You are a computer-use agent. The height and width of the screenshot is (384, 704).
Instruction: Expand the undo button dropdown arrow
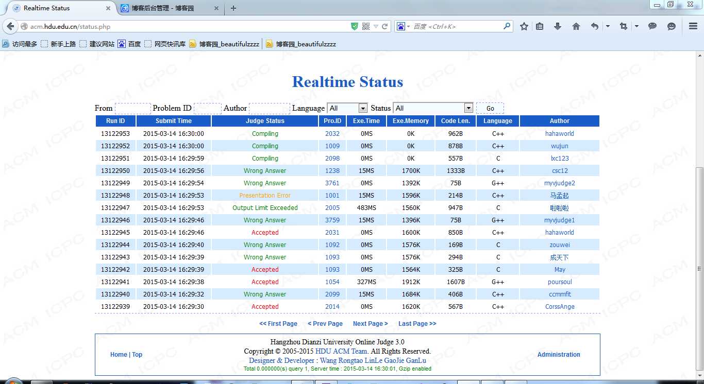[608, 26]
